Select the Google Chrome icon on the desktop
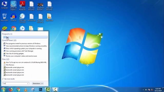This screenshot has width=164, height=92. tap(14, 28)
